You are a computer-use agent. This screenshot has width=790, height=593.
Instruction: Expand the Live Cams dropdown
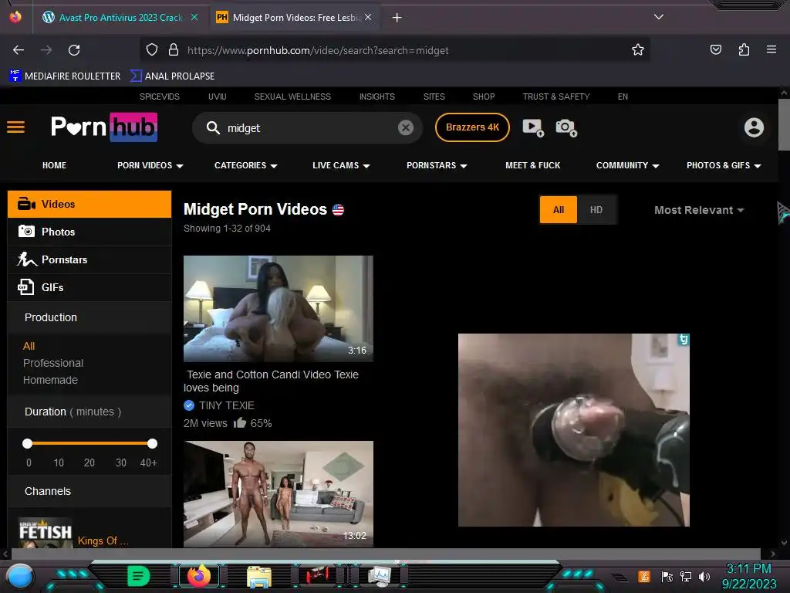[341, 165]
